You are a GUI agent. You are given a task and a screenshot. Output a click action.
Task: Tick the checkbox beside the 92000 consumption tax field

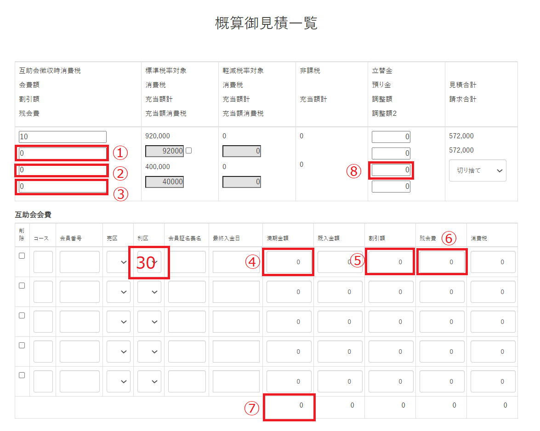[188, 151]
